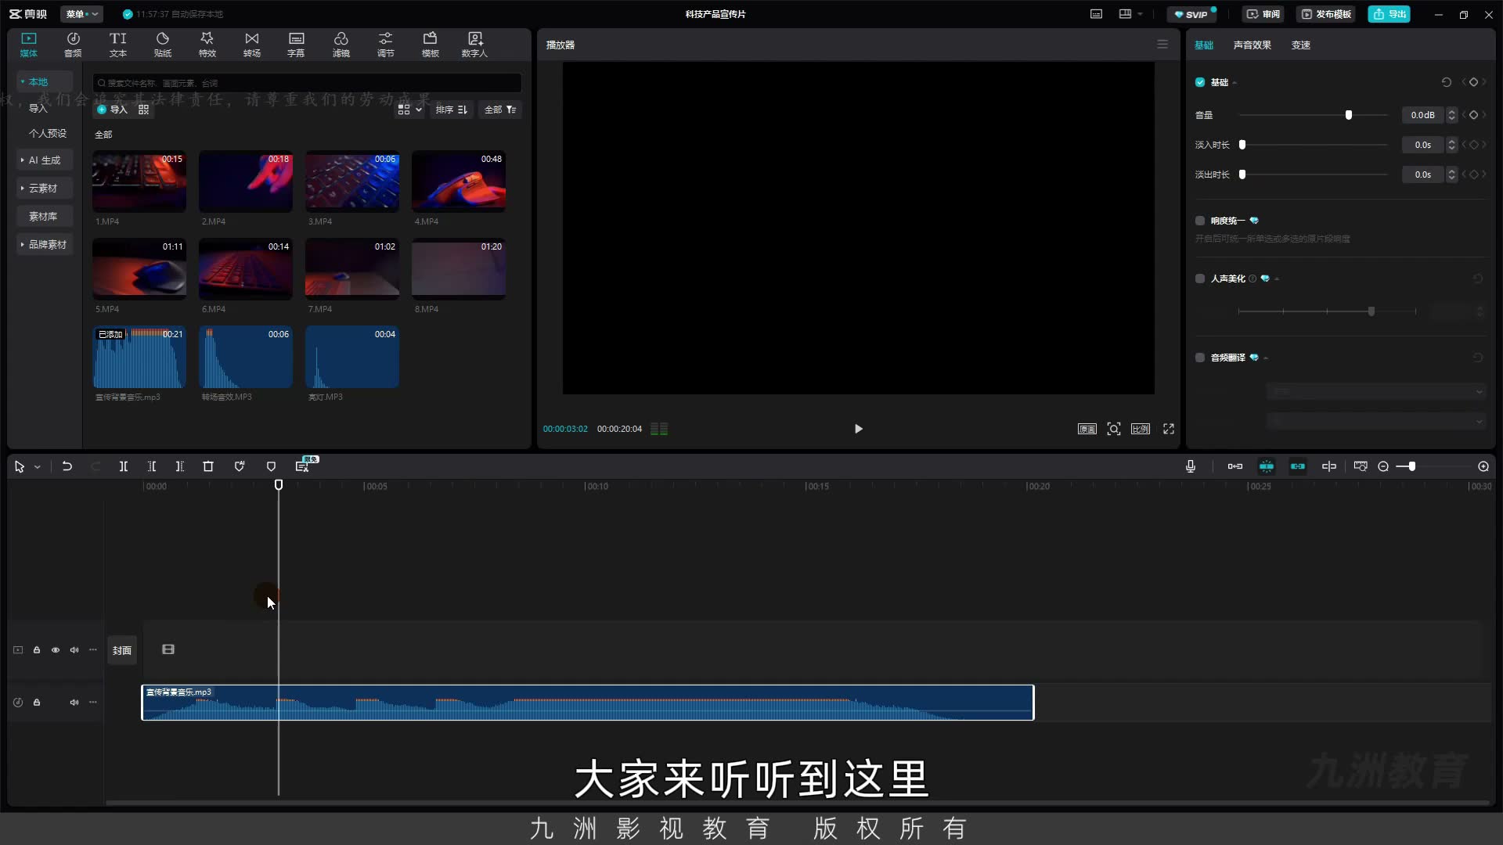The width and height of the screenshot is (1503, 845).
Task: Click the microphone record voiceover icon
Action: (1191, 466)
